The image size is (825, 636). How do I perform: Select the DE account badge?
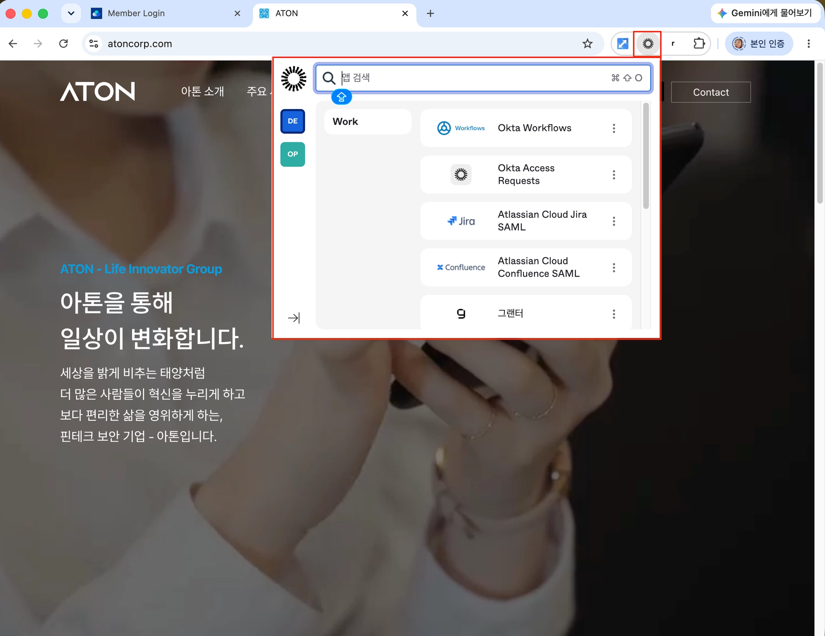coord(293,121)
